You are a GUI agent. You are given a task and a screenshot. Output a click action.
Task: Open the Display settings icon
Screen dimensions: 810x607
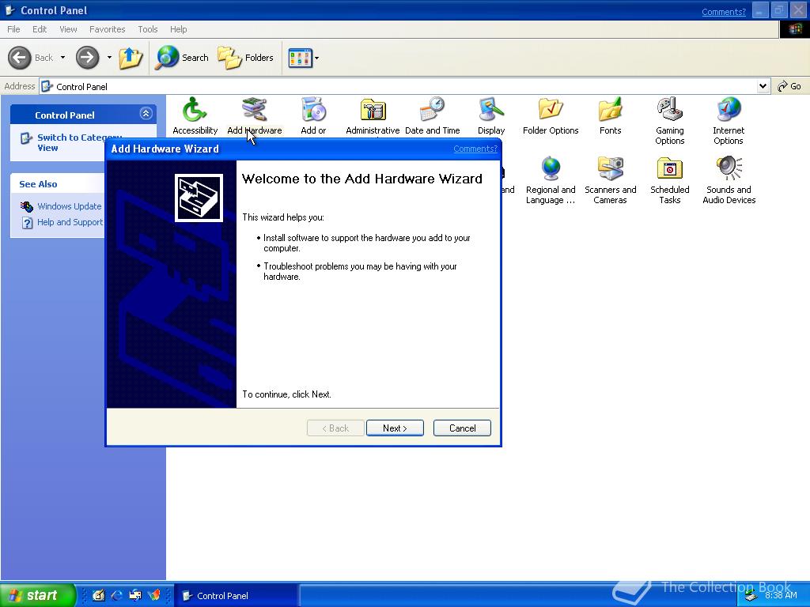tap(491, 117)
